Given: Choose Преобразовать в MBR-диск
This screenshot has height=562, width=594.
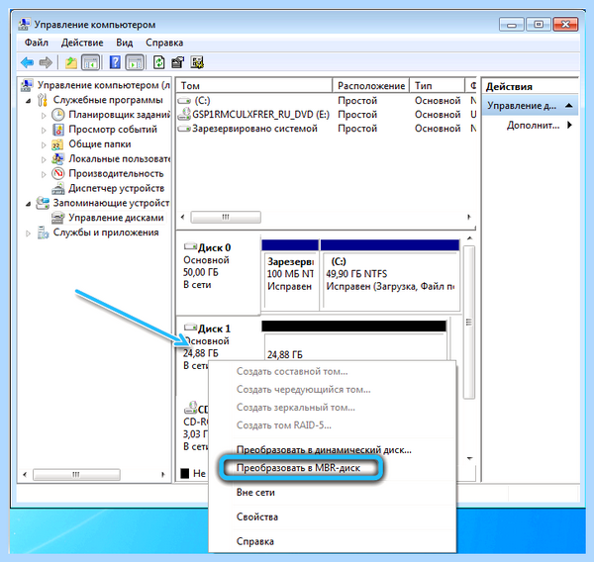Looking at the screenshot, I should pyautogui.click(x=298, y=468).
